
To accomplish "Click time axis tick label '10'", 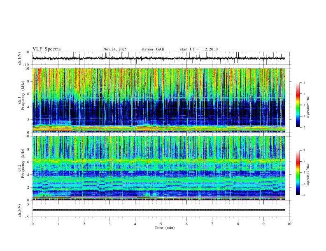I will tap(289, 224).
